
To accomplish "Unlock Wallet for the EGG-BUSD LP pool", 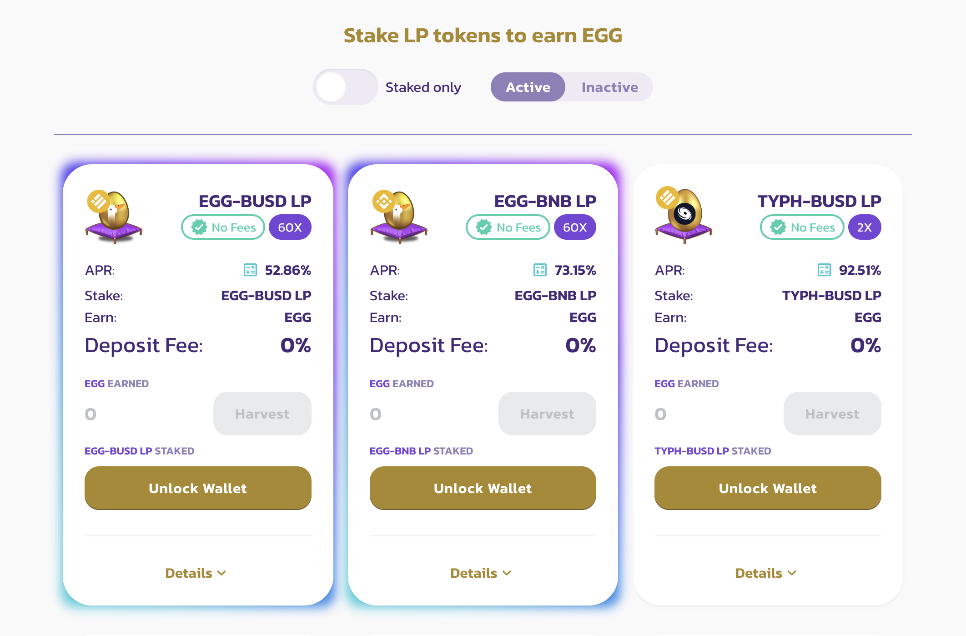I will (x=198, y=488).
